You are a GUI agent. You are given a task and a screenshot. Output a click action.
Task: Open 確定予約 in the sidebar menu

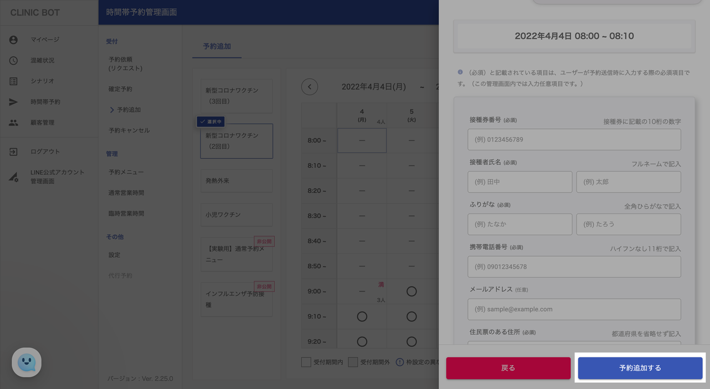click(120, 89)
